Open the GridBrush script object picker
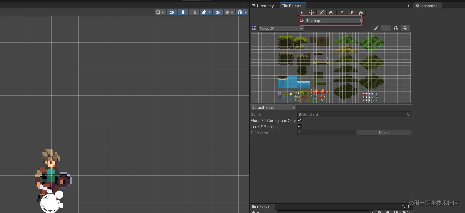465x213 pixels. [x=409, y=114]
